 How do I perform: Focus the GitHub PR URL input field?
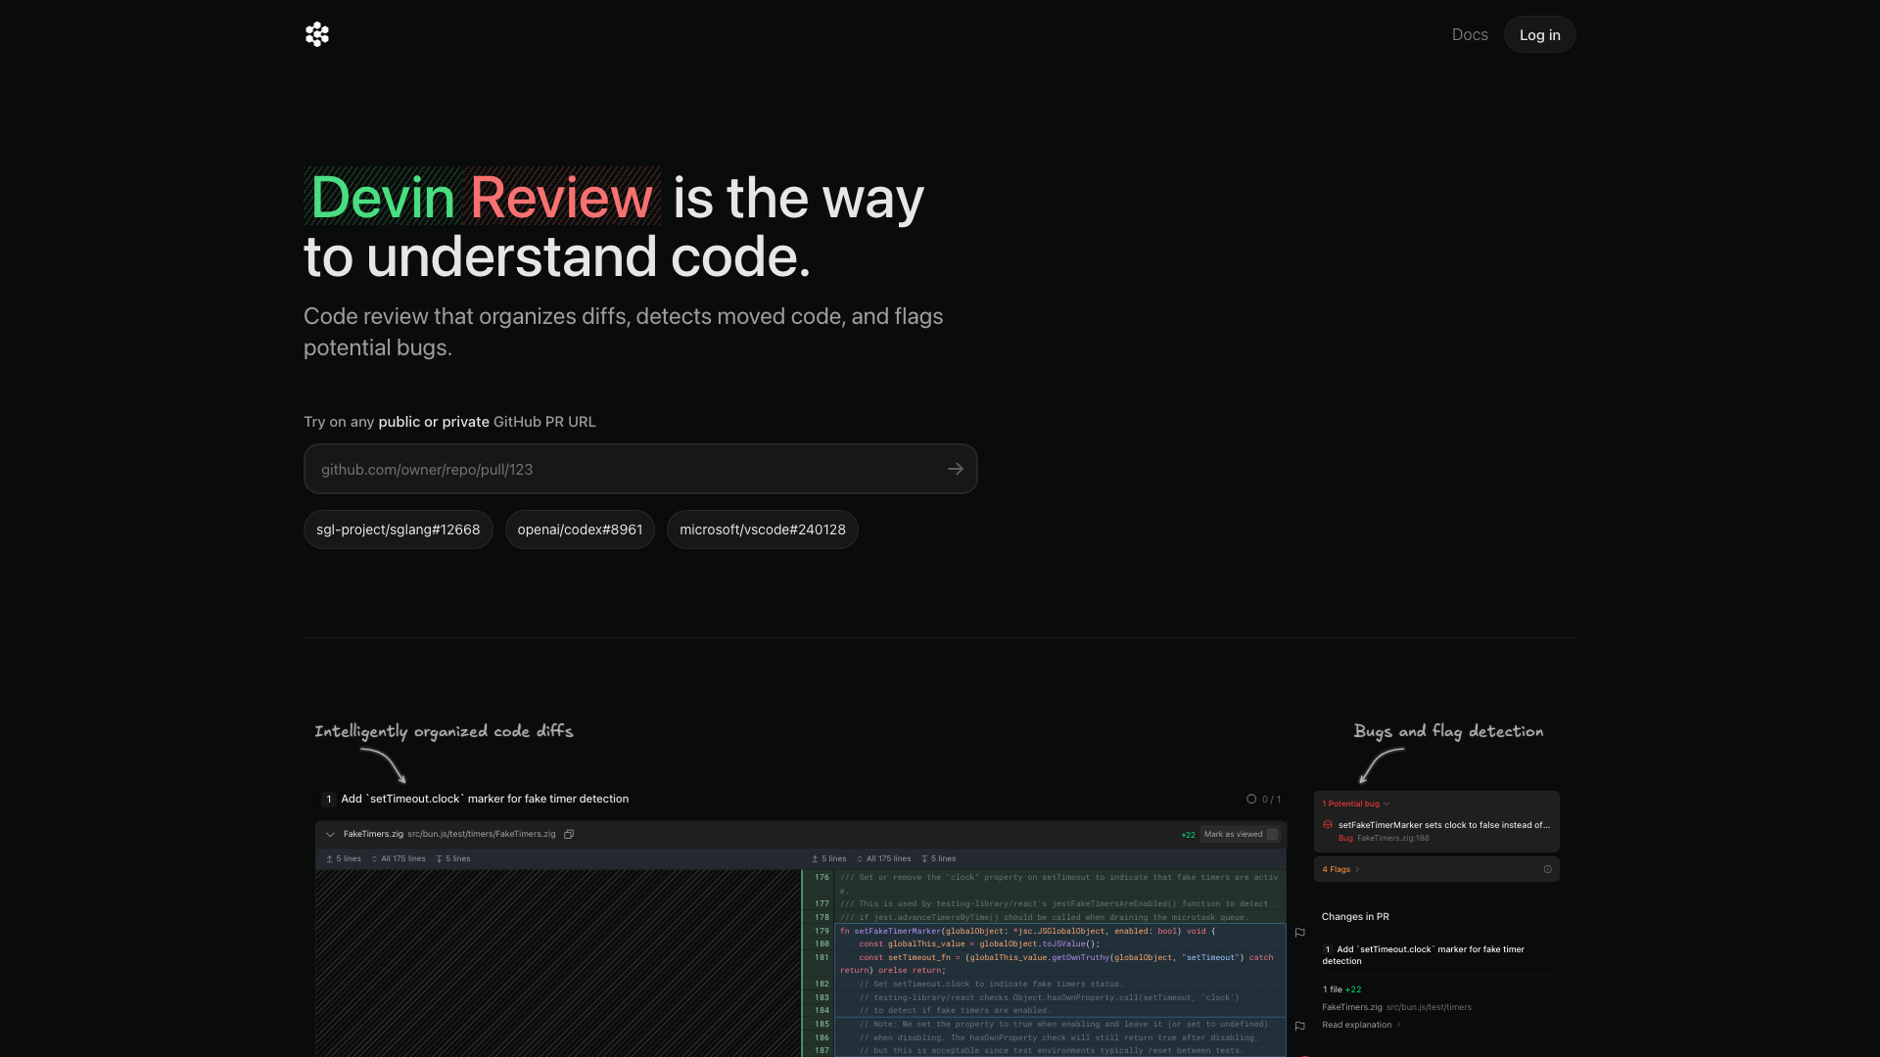(x=627, y=470)
